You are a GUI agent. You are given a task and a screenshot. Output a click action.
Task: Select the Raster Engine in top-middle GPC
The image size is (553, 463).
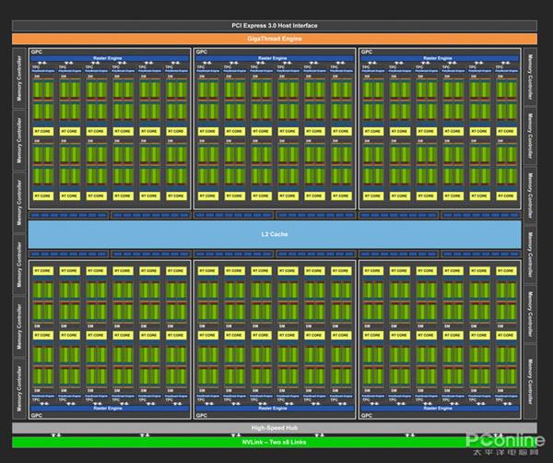tap(275, 59)
